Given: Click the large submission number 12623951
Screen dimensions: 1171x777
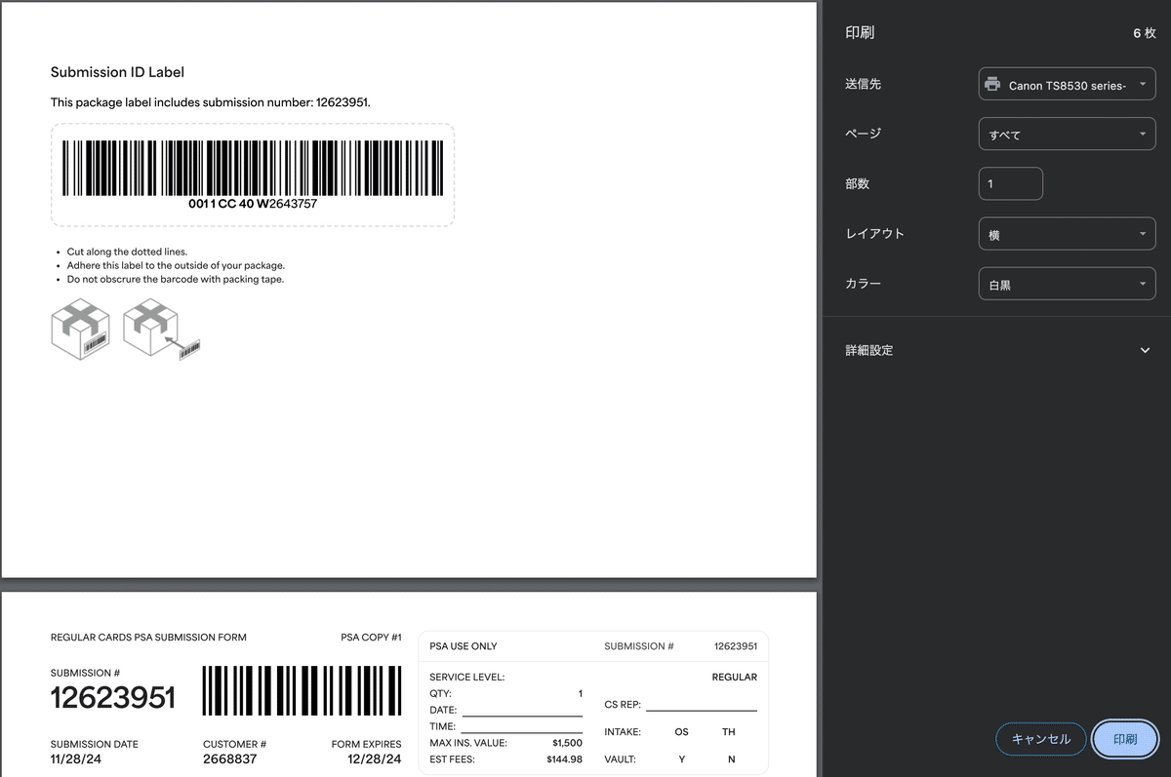Looking at the screenshot, I should point(113,698).
